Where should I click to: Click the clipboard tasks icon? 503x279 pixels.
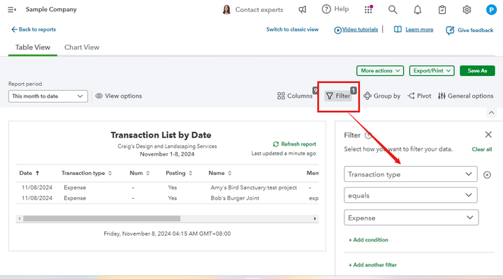[442, 10]
